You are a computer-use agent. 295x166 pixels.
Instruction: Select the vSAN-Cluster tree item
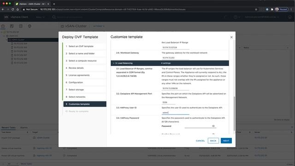pyautogui.click(x=33, y=40)
